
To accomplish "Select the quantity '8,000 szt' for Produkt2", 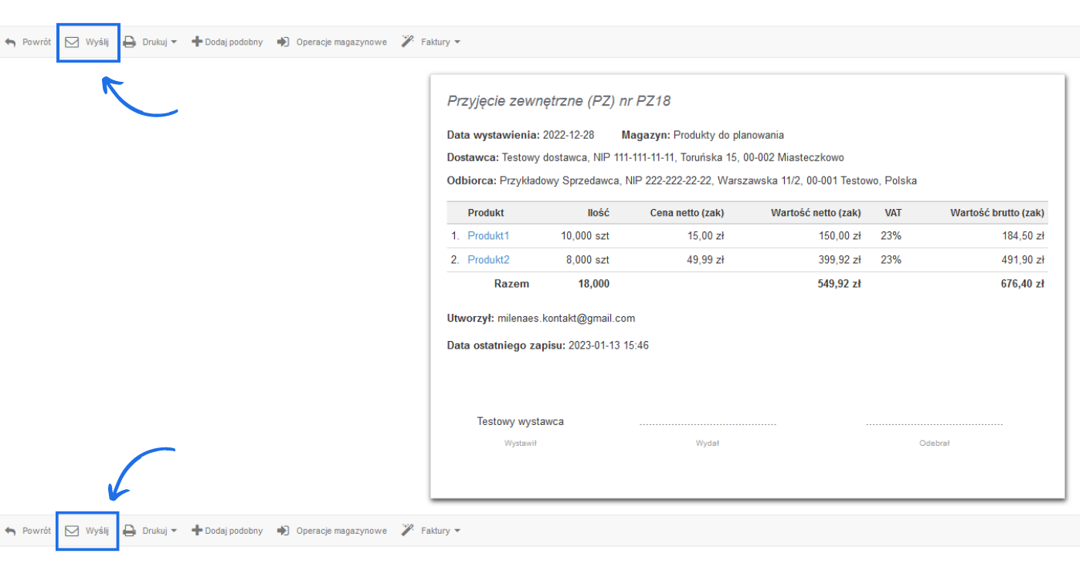I will [x=588, y=260].
